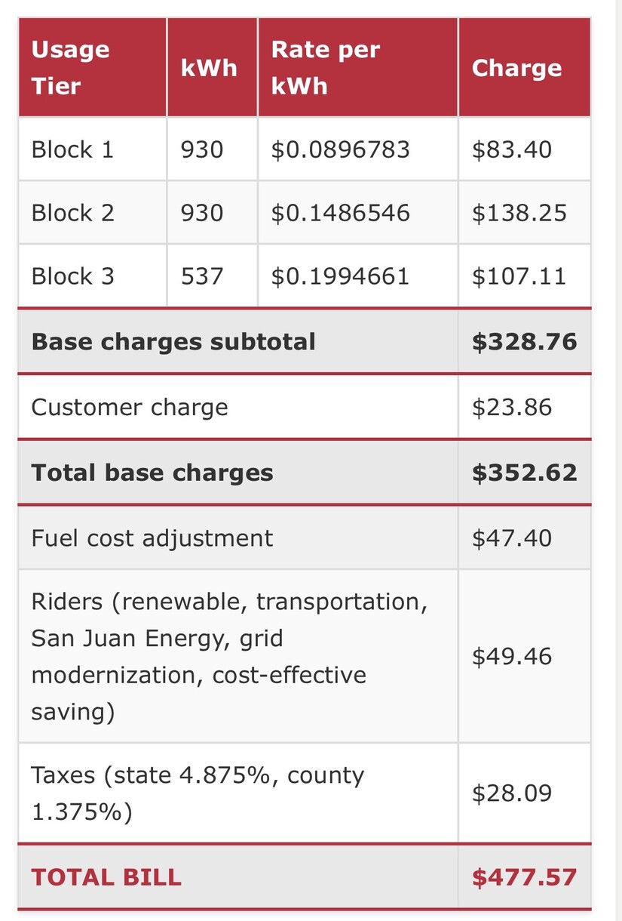Select the fuel adjustment amount $47.40
Image resolution: width=622 pixels, height=921 pixels.
(512, 538)
